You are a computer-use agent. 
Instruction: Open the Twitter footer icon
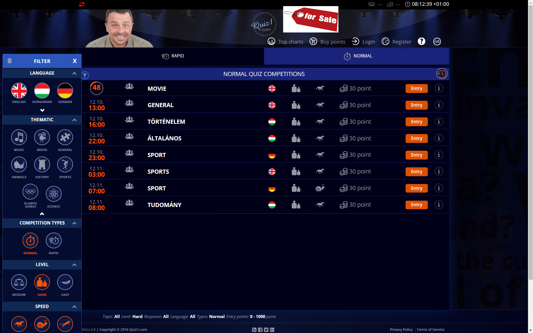[x=266, y=330]
